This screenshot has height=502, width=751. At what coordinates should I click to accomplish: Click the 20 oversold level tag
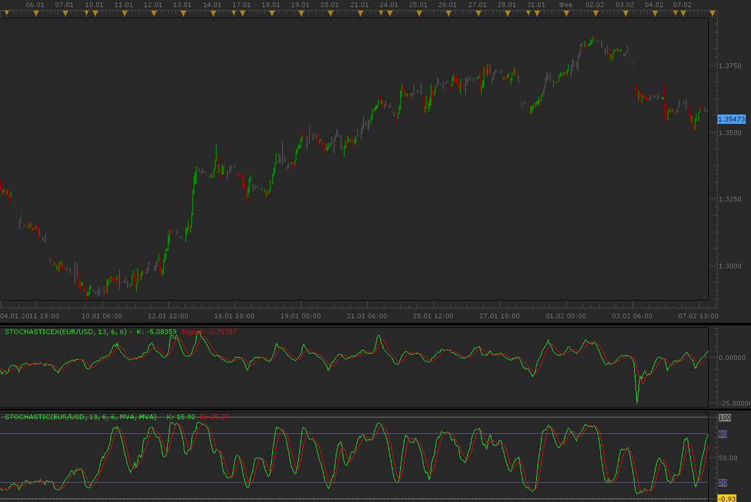723,483
